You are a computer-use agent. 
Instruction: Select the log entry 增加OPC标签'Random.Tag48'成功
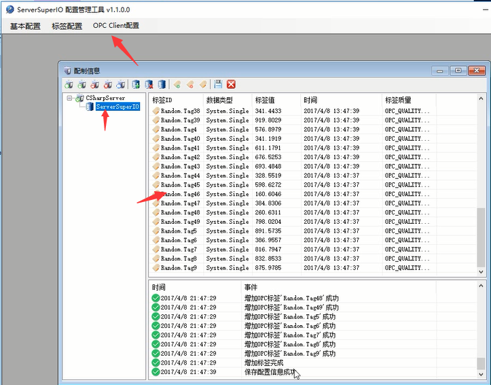pos(291,298)
